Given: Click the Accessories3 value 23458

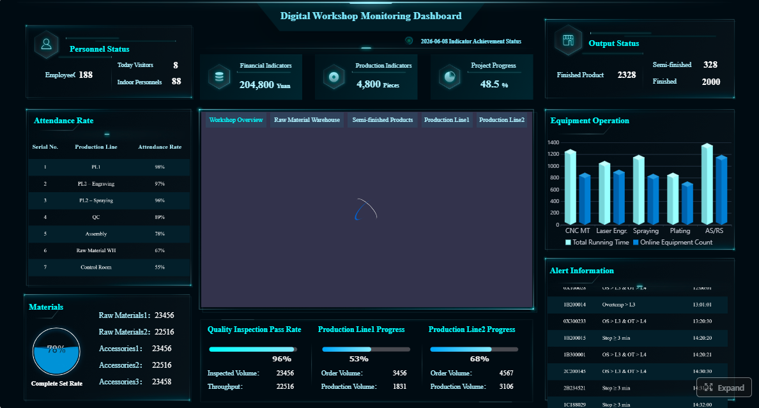Looking at the screenshot, I should click(x=162, y=382).
